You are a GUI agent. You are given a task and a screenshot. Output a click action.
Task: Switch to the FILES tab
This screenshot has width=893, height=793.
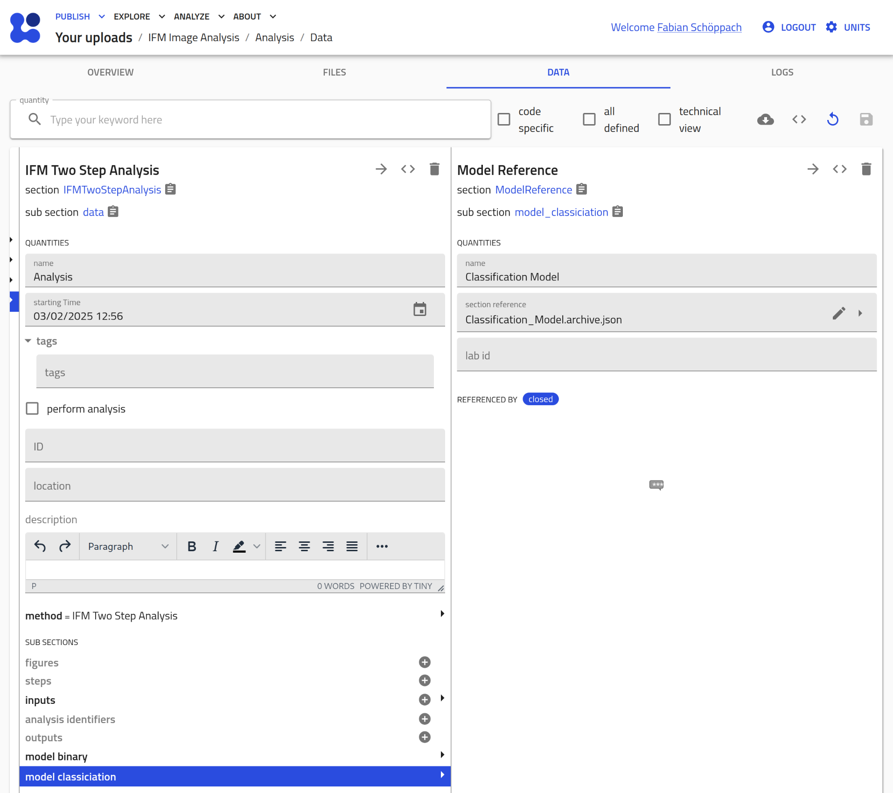click(334, 72)
